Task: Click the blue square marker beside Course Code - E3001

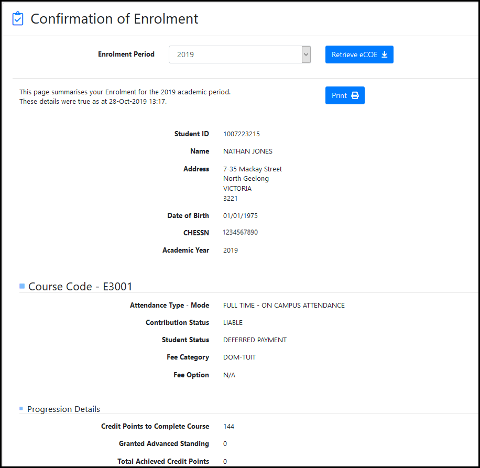Action: tap(21, 286)
